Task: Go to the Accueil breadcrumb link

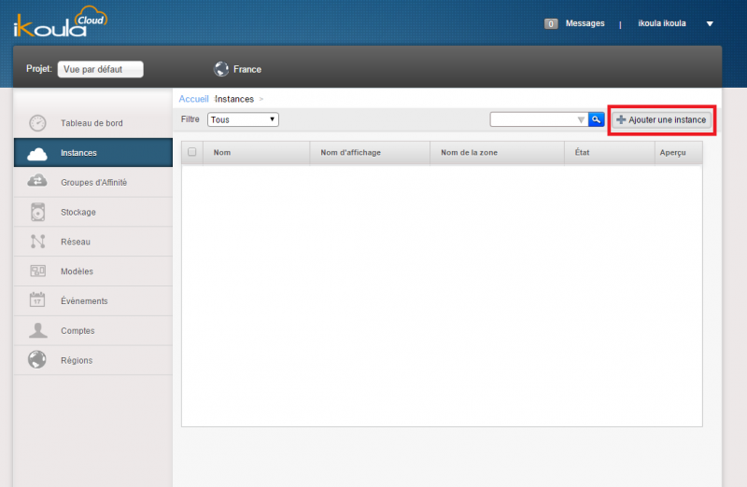Action: [x=193, y=99]
